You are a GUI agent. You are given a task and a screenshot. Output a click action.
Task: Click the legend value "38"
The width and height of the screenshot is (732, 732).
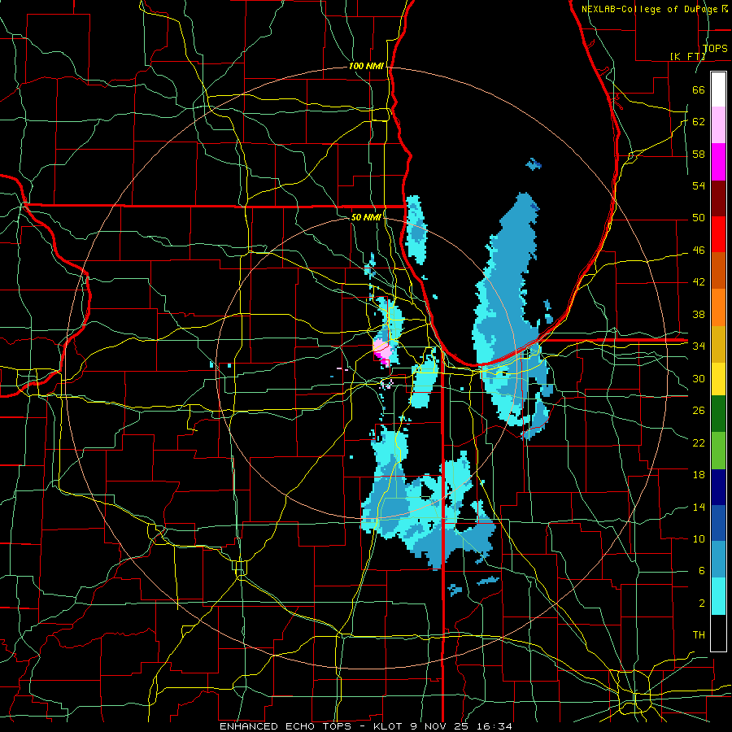(699, 314)
